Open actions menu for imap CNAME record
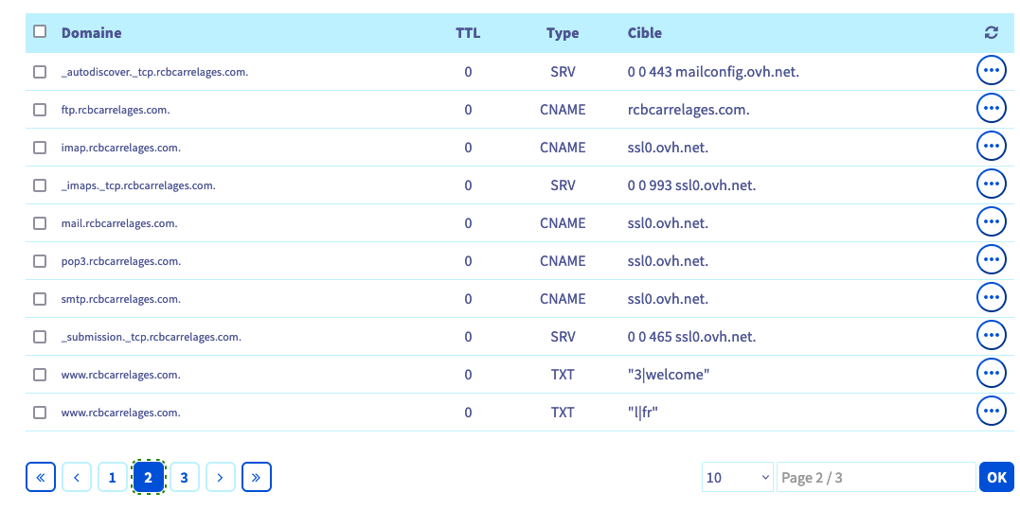Image resolution: width=1020 pixels, height=510 pixels. pos(991,146)
